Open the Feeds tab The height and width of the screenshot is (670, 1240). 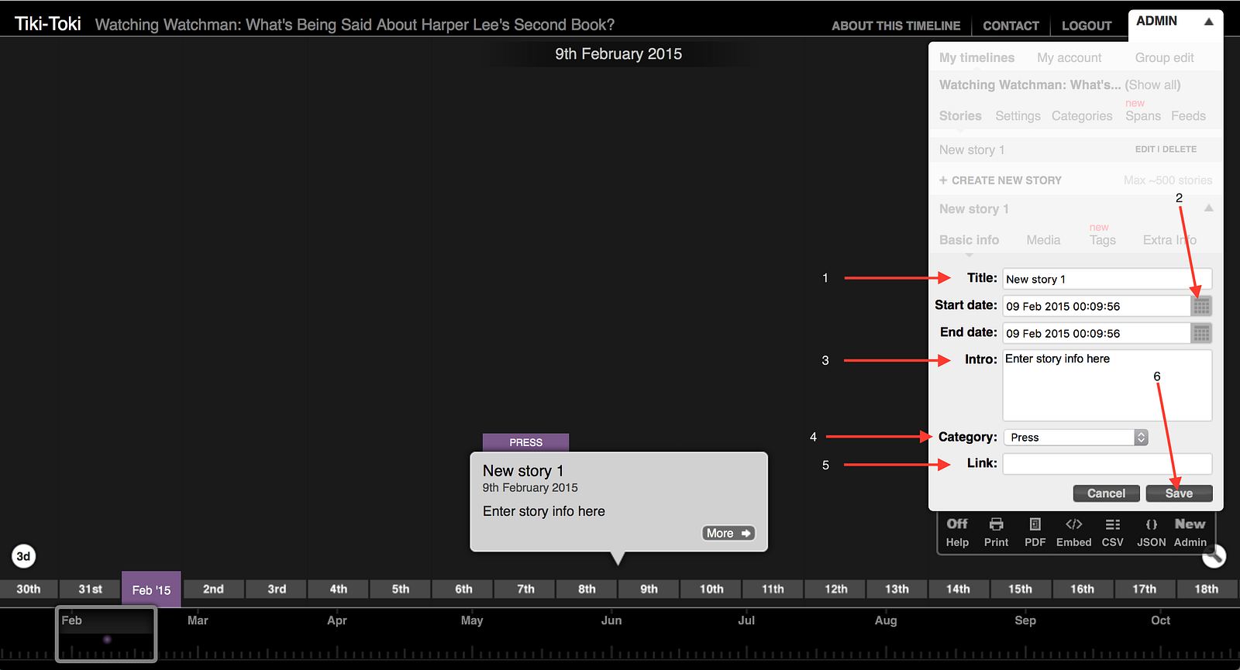(1188, 115)
